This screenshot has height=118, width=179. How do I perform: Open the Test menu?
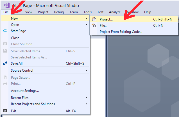tap(100, 12)
